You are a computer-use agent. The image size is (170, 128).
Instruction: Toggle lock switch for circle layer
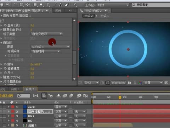coord(4,107)
